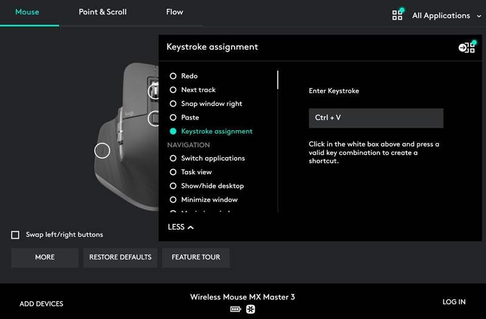
Task: Select the Redo radio option
Action: pyautogui.click(x=183, y=76)
